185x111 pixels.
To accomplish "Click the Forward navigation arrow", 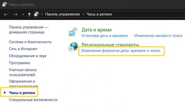I will (x=15, y=15).
